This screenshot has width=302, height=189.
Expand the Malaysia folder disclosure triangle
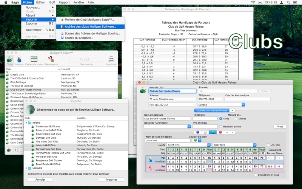pos(26,168)
